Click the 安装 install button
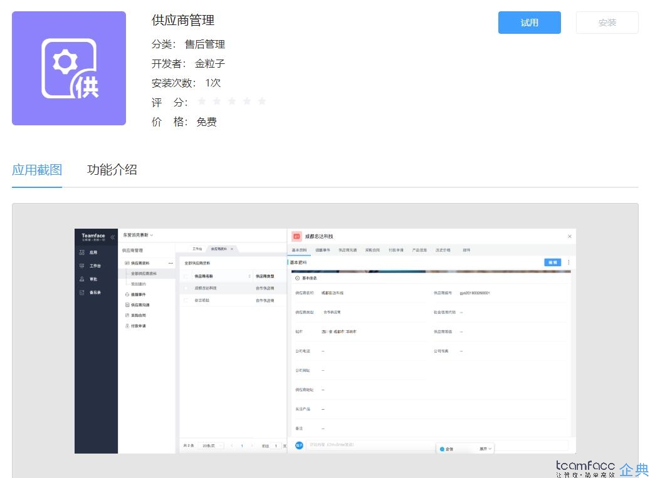Viewport: 650px width, 478px height. pyautogui.click(x=607, y=23)
